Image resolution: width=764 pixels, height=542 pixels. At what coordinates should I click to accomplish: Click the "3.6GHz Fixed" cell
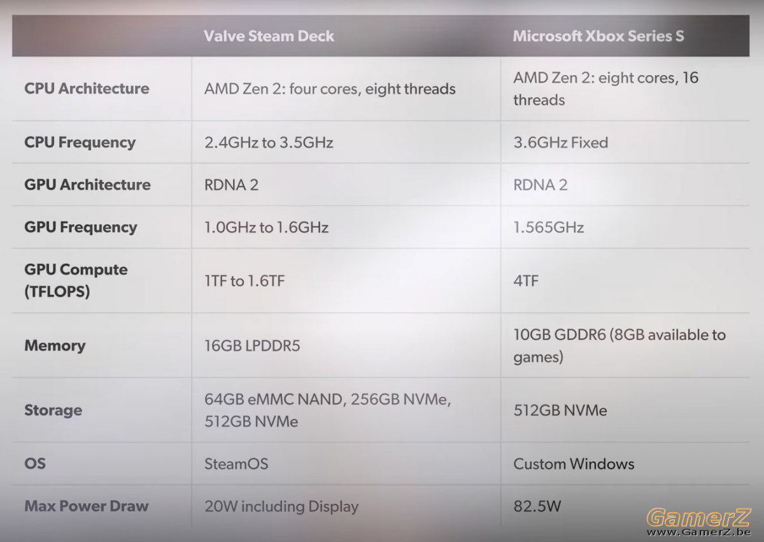point(560,142)
